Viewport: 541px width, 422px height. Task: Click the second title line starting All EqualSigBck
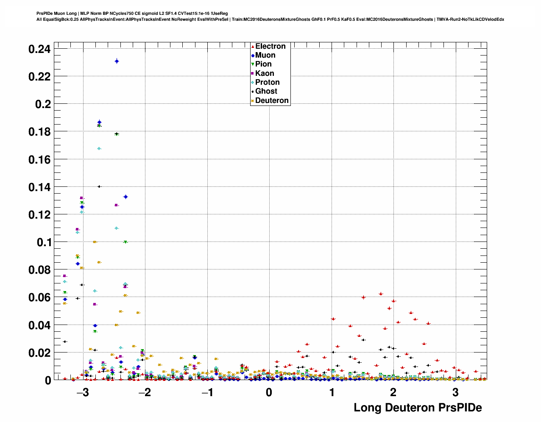click(x=270, y=19)
